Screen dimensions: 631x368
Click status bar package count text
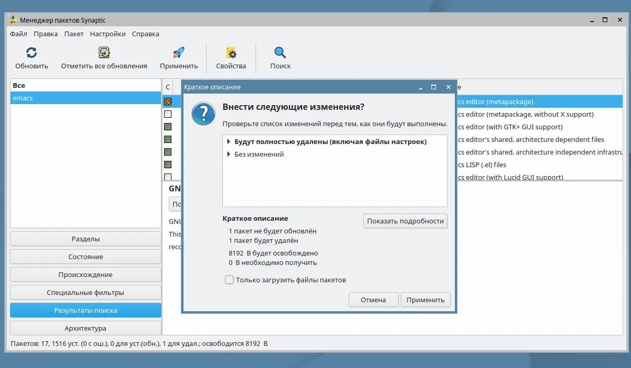(x=139, y=344)
